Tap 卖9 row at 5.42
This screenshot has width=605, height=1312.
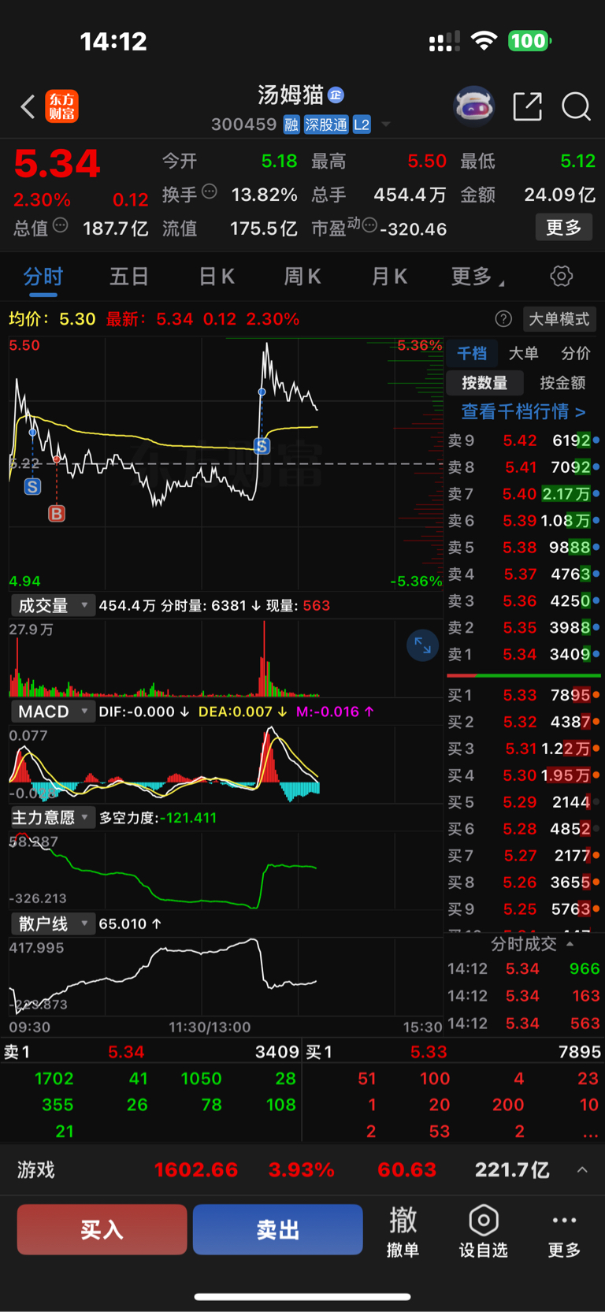click(524, 440)
